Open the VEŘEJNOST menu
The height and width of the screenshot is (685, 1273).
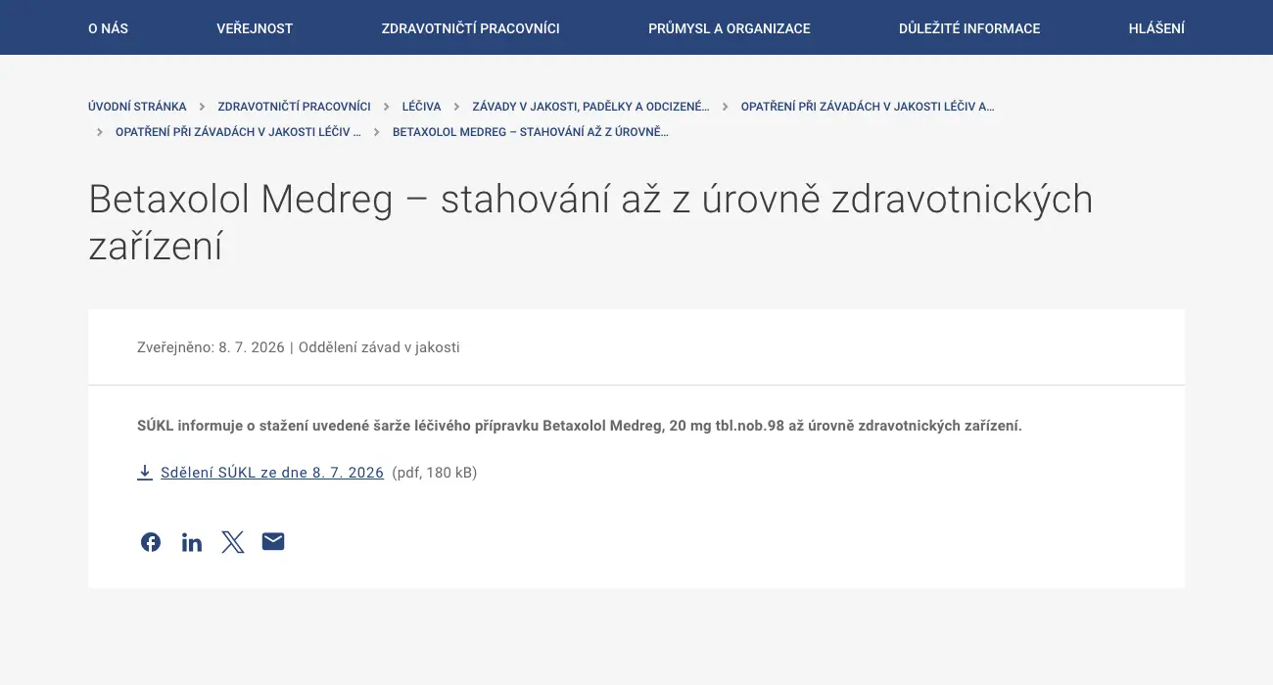[x=255, y=28]
